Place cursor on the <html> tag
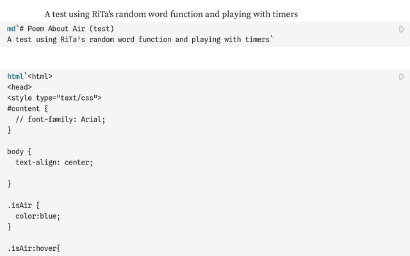This screenshot has width=410, height=256. pyautogui.click(x=40, y=76)
